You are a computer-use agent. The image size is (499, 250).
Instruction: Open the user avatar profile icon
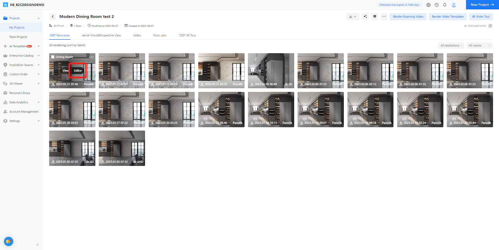[454, 5]
